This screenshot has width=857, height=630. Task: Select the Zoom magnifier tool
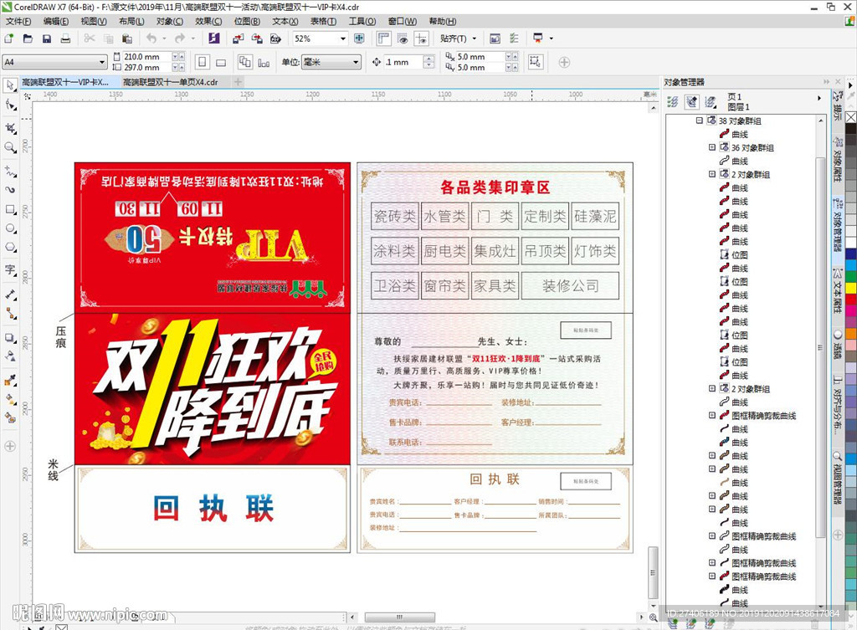[x=10, y=147]
